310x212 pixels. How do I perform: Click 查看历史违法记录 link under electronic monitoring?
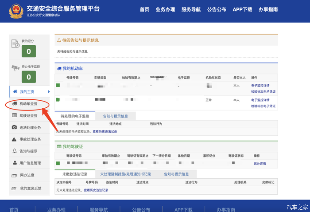(105, 132)
